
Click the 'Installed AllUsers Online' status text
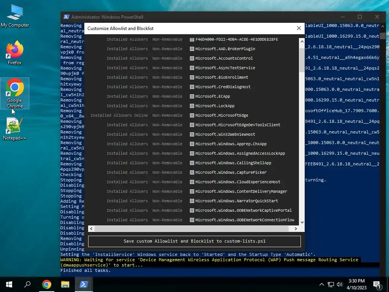pos(119,116)
